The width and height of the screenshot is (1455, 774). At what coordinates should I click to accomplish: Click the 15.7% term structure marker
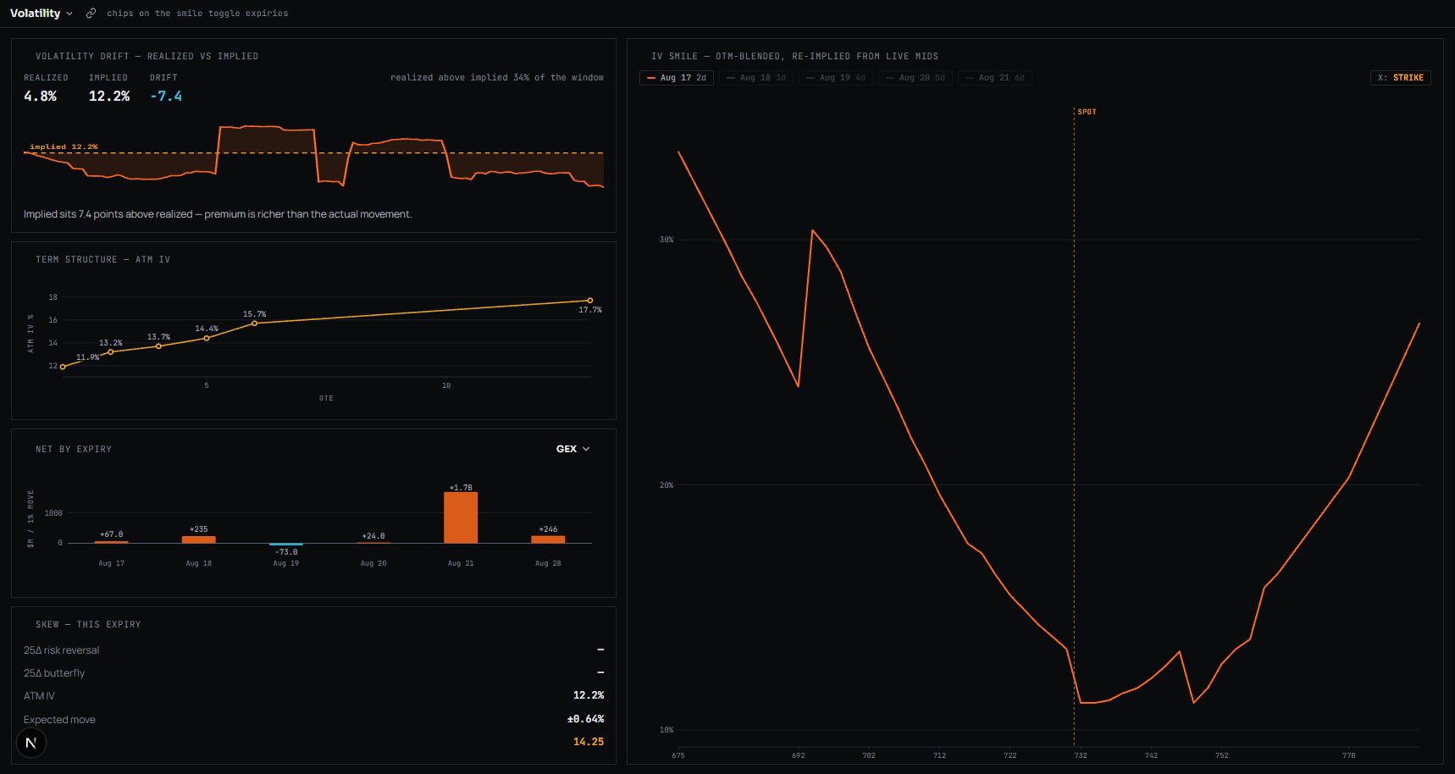point(255,323)
